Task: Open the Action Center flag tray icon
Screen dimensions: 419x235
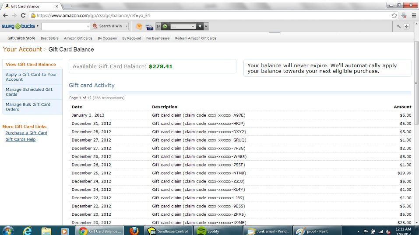Action: click(x=366, y=232)
